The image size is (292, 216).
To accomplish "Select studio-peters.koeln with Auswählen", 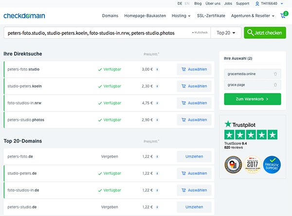I will click(194, 86).
